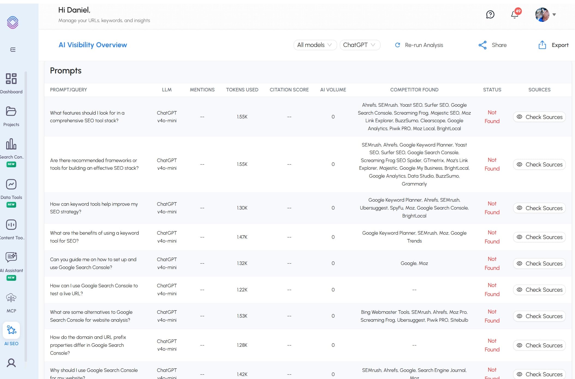Click the Share button

(493, 45)
